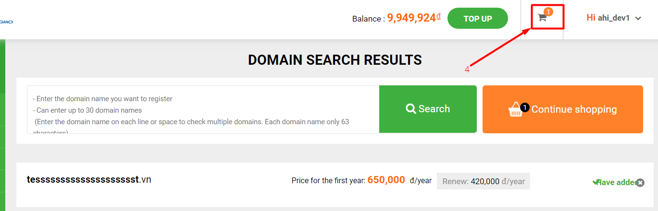
Task: Click the green Search button
Action: 428,109
